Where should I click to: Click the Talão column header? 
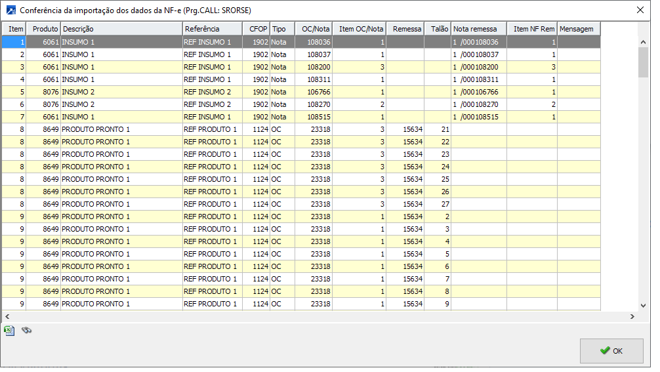(x=438, y=29)
